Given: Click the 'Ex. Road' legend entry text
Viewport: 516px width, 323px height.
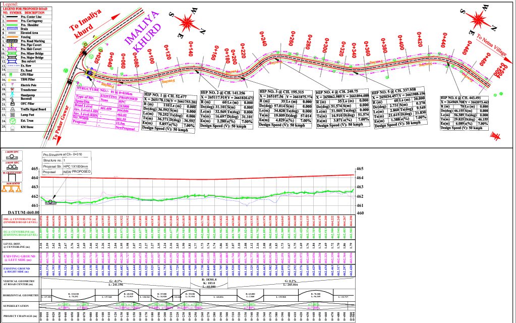Looking at the screenshot, I should pyautogui.click(x=27, y=71).
